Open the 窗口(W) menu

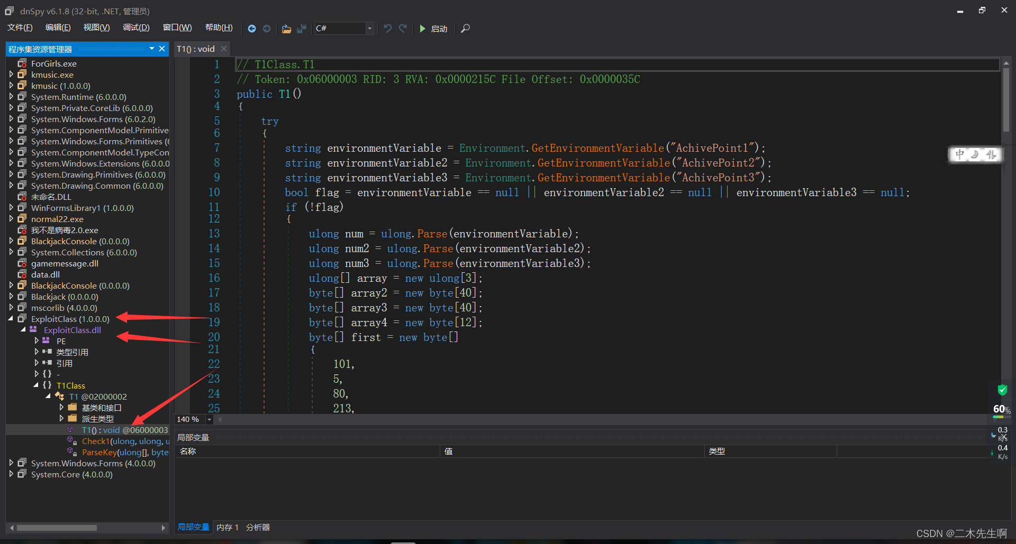pos(177,27)
